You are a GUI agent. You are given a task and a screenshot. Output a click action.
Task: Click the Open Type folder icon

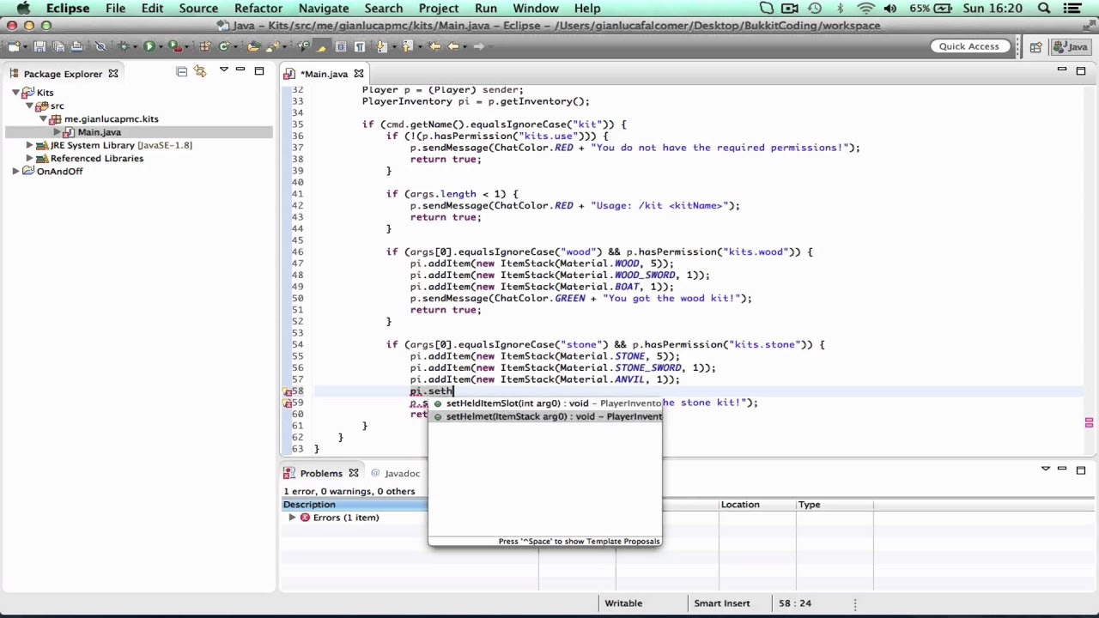pos(253,46)
